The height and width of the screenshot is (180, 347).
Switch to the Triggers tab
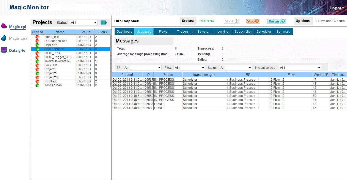click(183, 32)
